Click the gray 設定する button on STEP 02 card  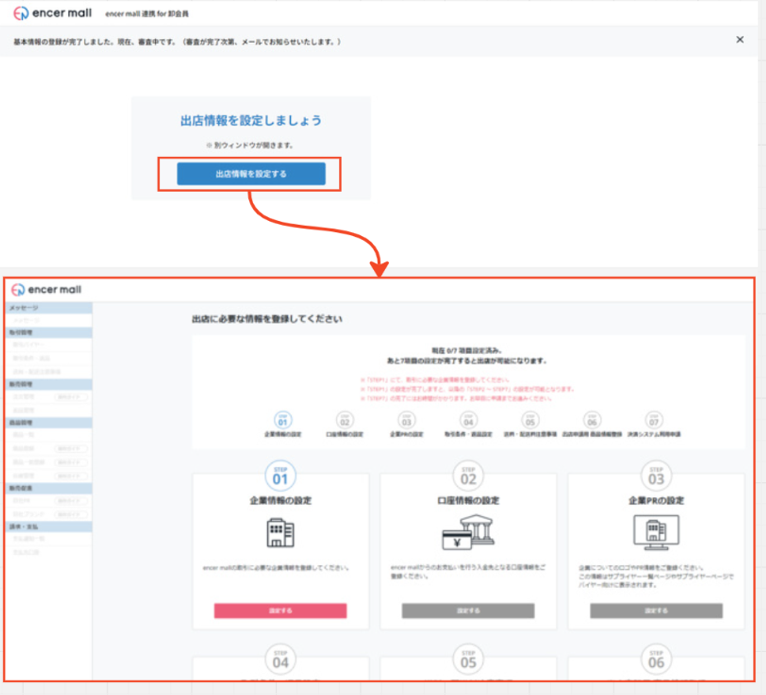[468, 611]
